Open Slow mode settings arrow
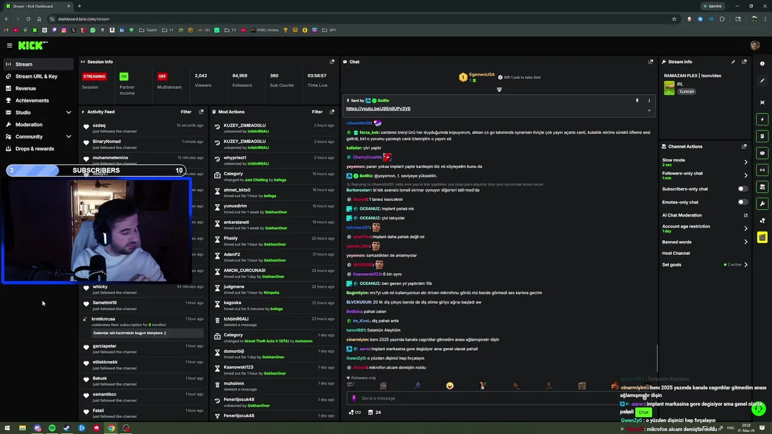772x434 pixels. (745, 162)
